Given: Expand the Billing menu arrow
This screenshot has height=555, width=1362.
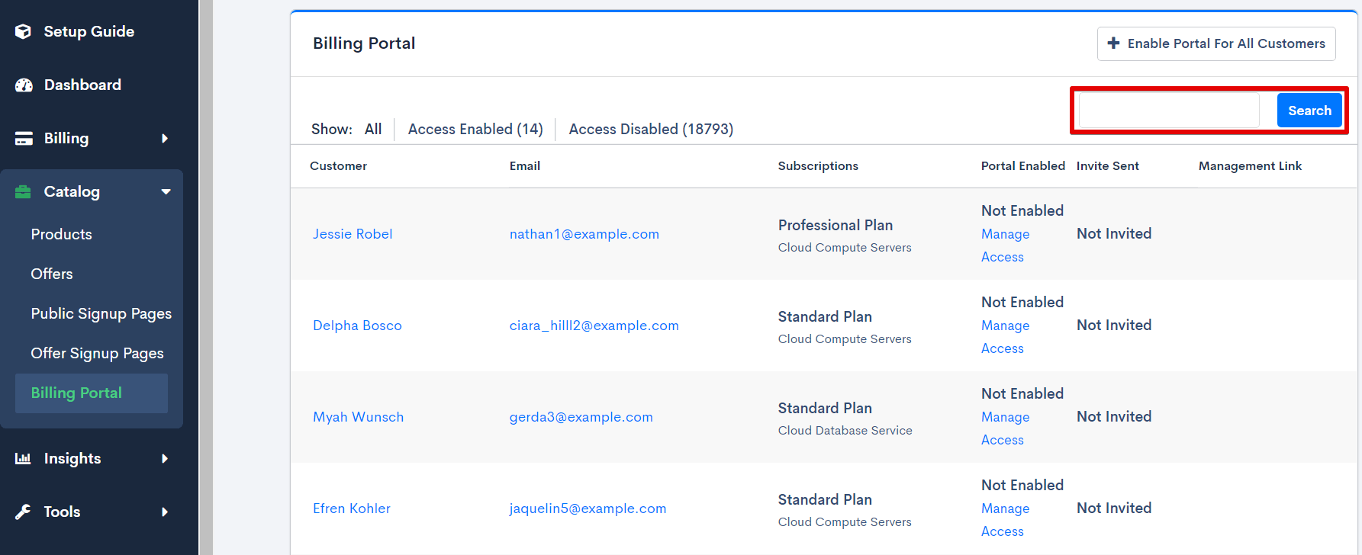Looking at the screenshot, I should coord(165,138).
